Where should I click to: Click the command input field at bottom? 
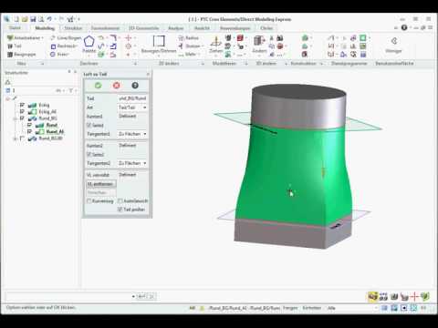pos(68,296)
